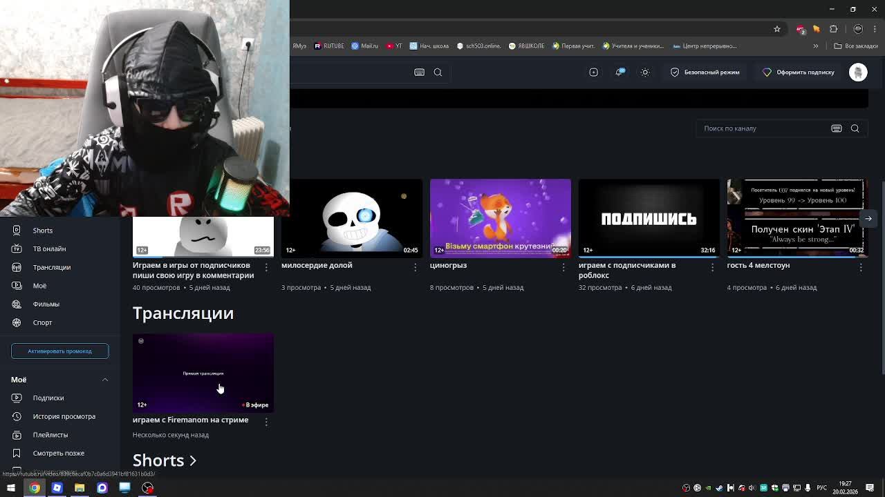Open keyboard icon in channel search
Viewport: 885px width, 497px height.
point(837,128)
